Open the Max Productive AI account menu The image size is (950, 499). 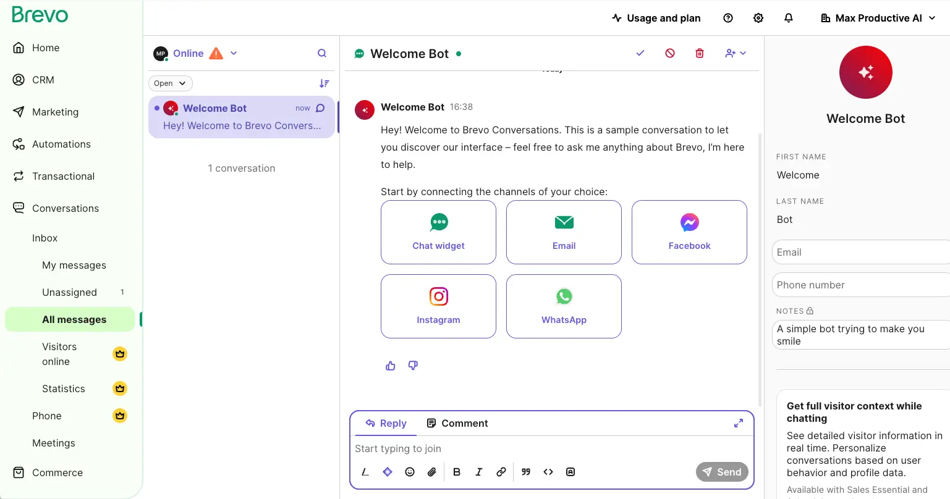point(877,18)
